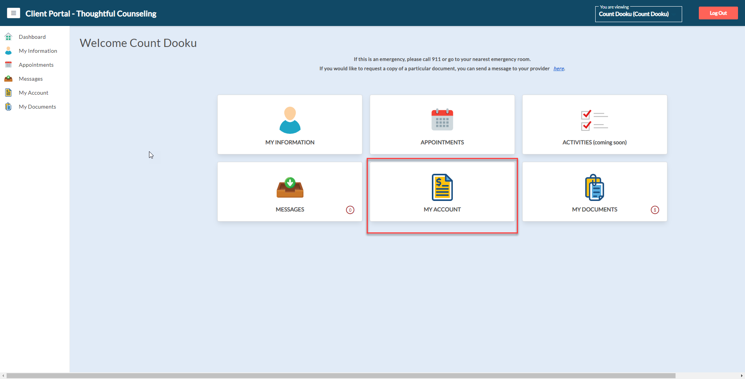Click the My Documents unread count badge
The image size is (745, 379).
pos(655,210)
